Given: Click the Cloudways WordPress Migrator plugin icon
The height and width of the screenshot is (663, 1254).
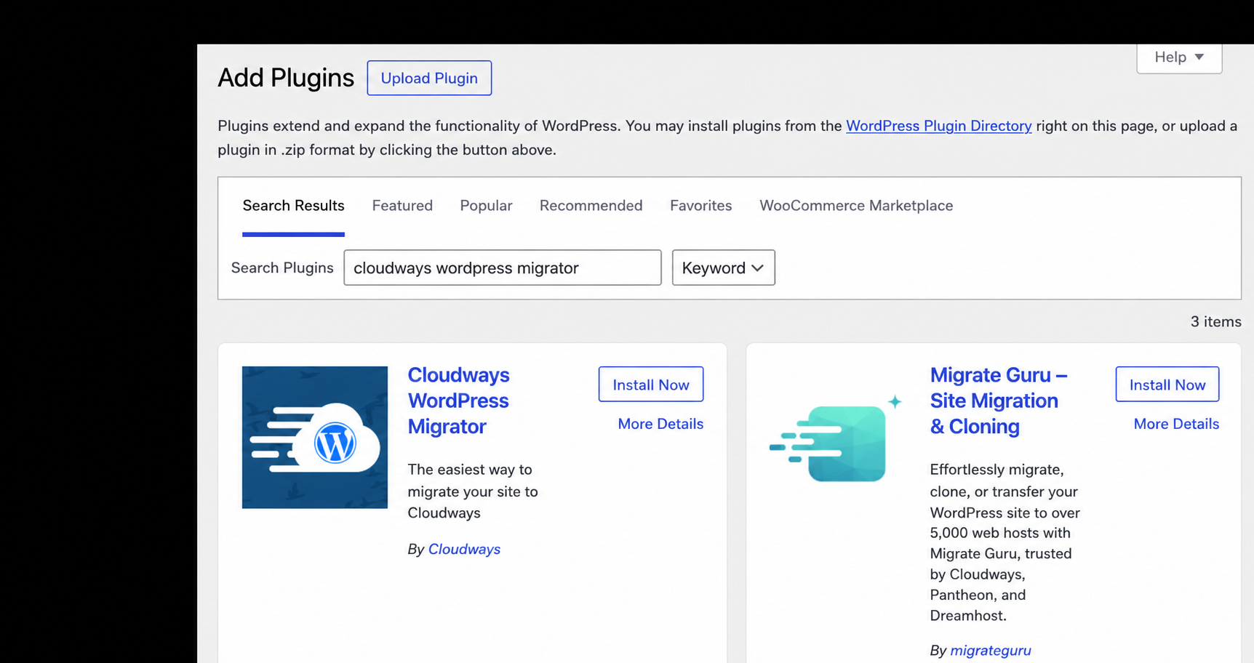Looking at the screenshot, I should click(315, 438).
